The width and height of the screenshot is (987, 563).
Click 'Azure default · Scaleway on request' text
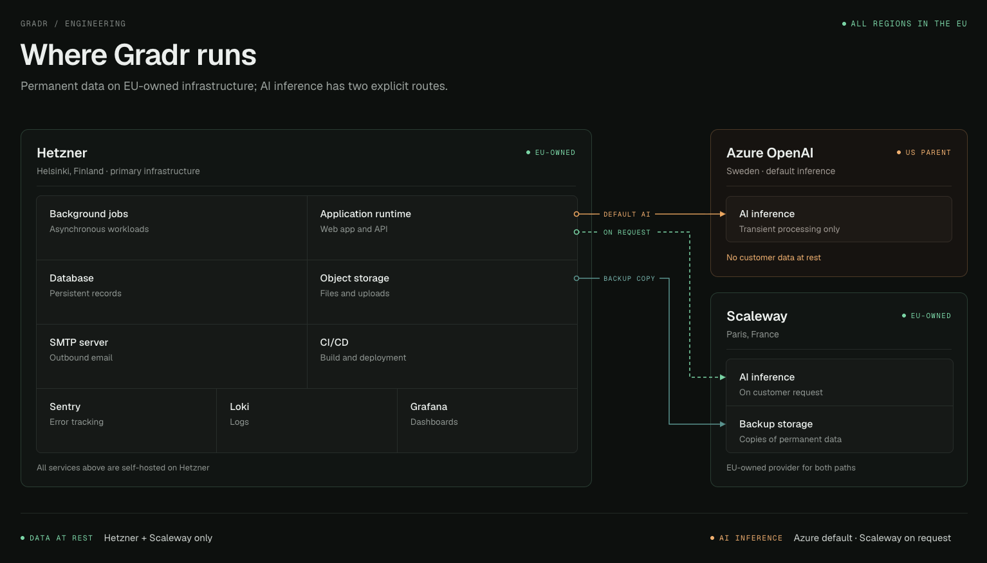coord(872,538)
